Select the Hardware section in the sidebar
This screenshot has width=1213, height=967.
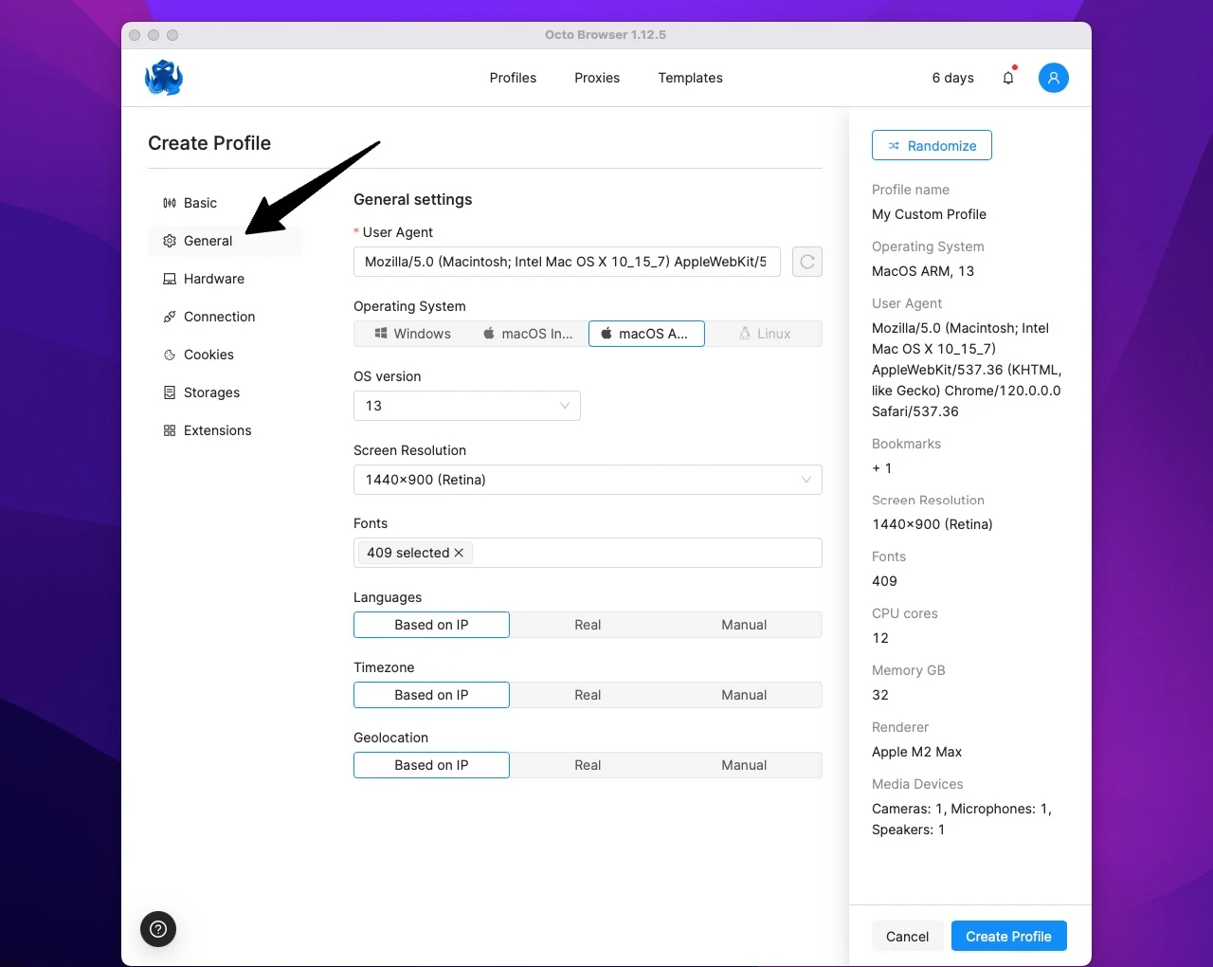[214, 278]
